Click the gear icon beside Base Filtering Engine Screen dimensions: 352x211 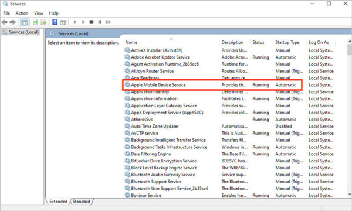[127, 154]
